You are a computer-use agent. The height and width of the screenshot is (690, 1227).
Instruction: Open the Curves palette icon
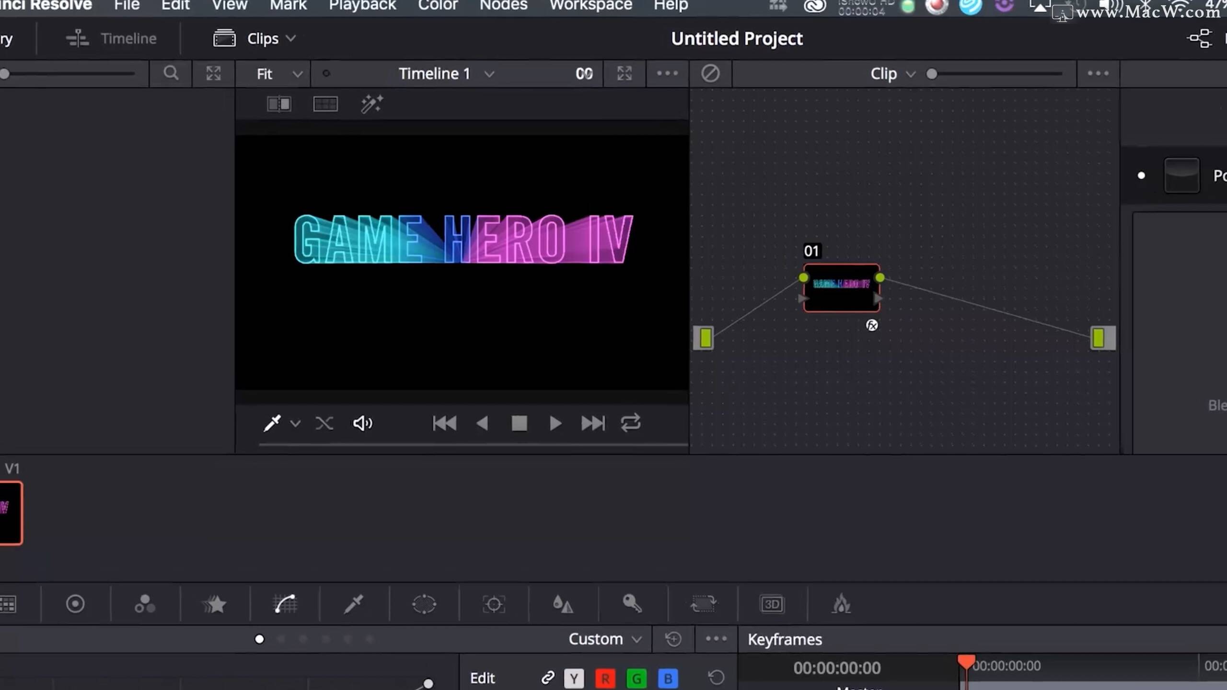[x=285, y=604]
